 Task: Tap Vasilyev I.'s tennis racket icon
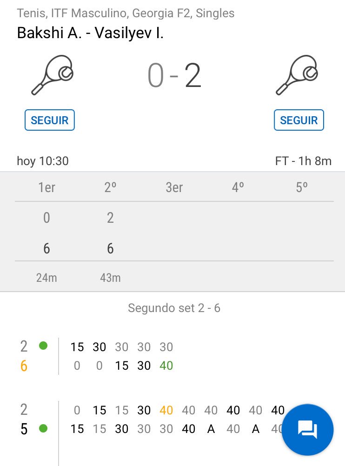[x=297, y=75]
